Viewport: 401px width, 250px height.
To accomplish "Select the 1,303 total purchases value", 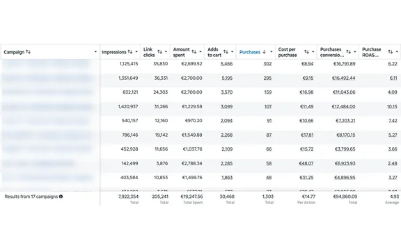I will 267,197.
